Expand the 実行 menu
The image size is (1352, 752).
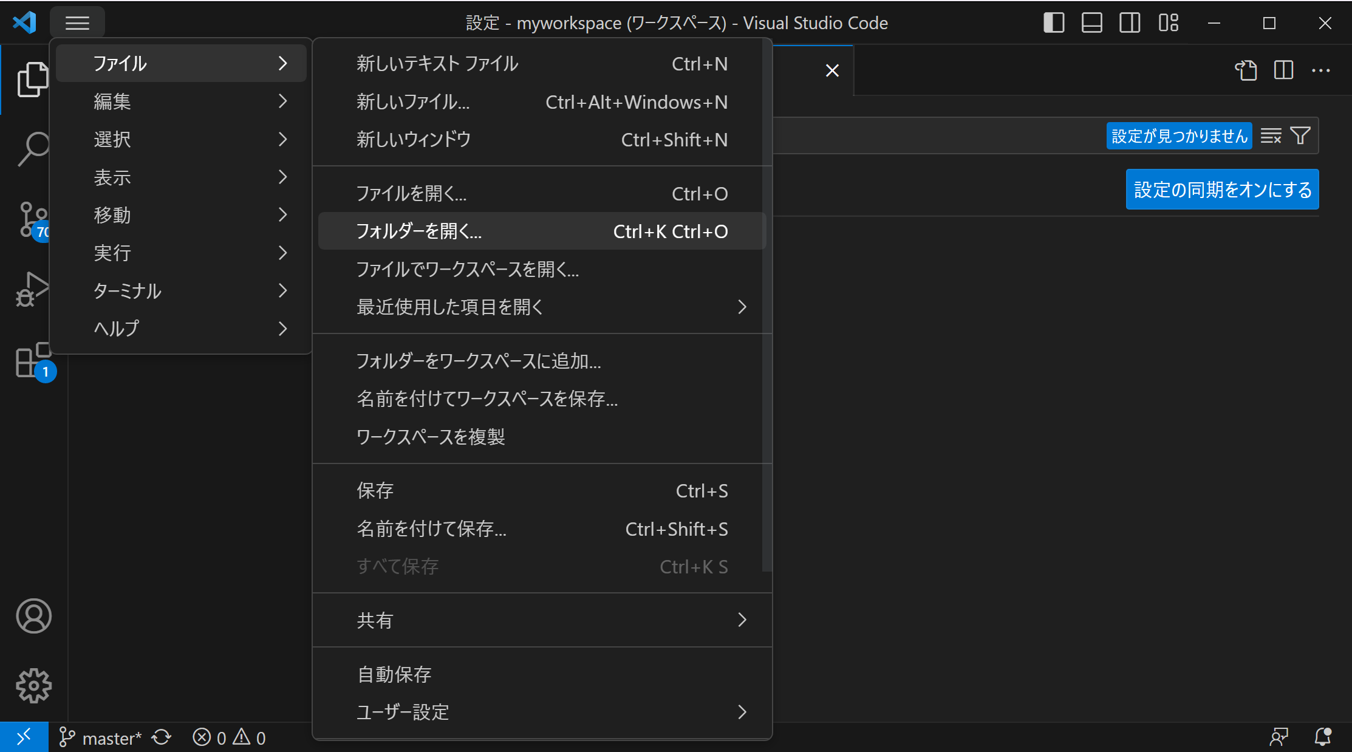(181, 253)
